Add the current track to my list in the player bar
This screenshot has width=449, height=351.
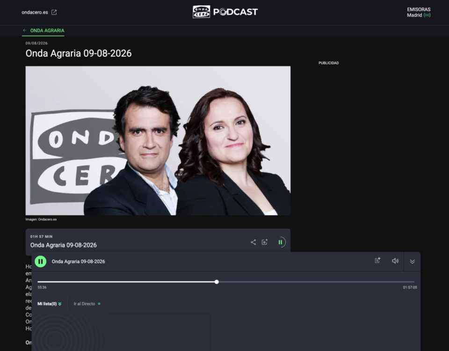point(377,261)
